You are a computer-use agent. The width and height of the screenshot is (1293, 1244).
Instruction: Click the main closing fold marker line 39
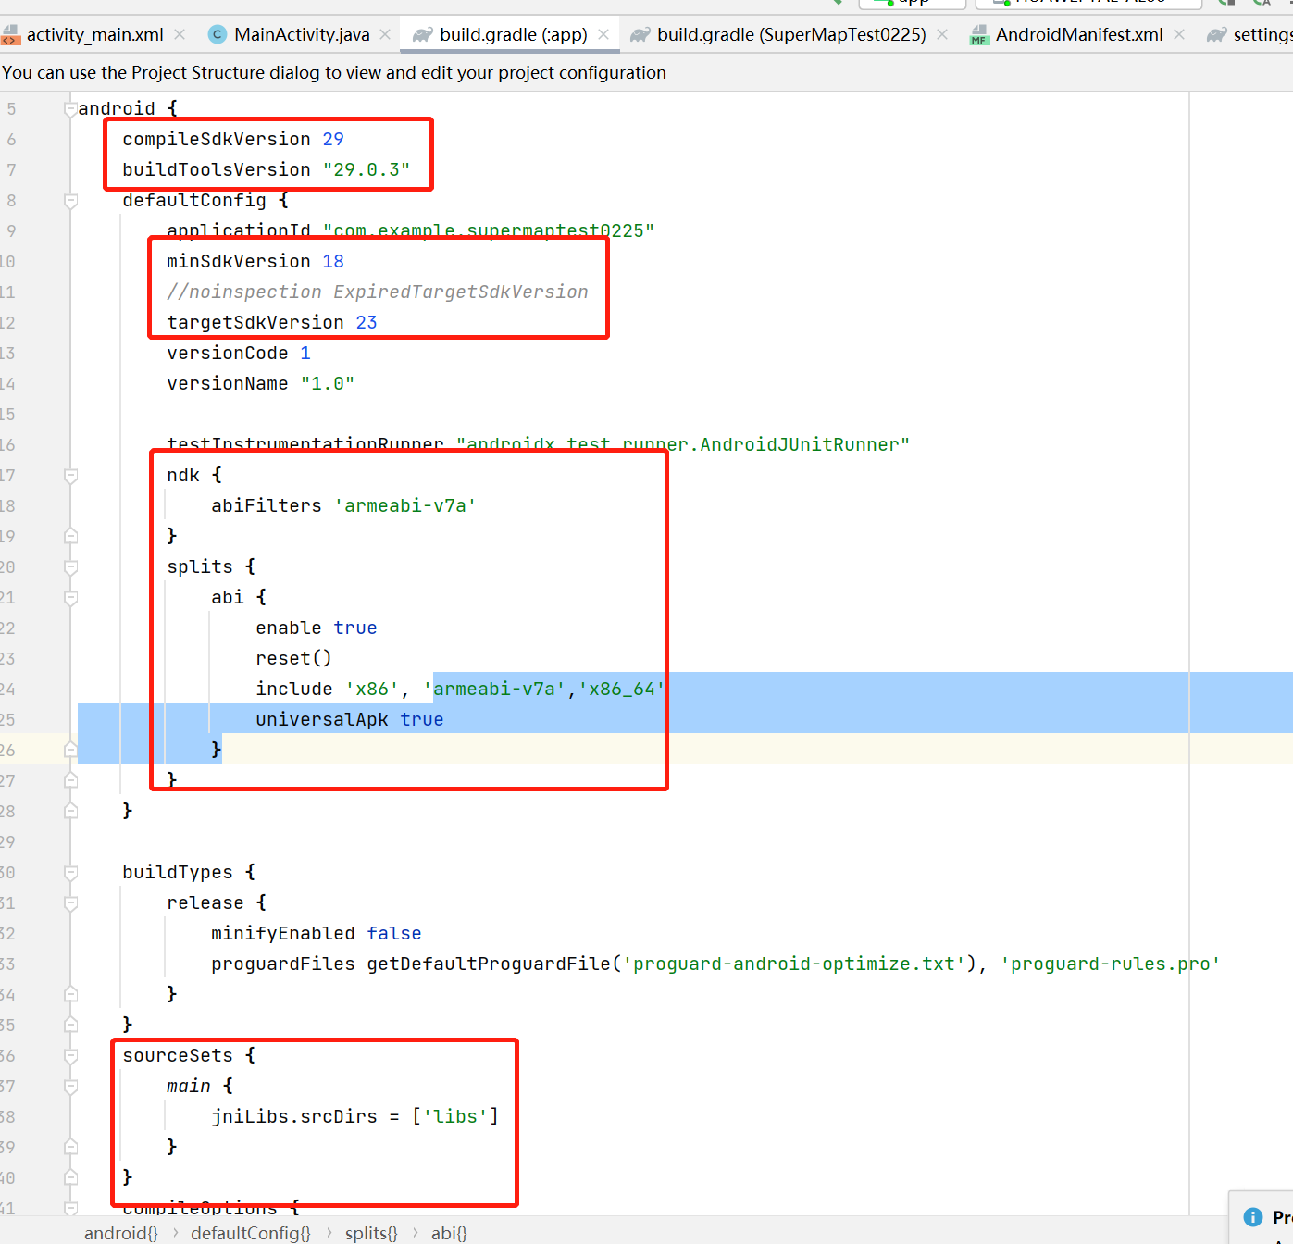pyautogui.click(x=70, y=1147)
